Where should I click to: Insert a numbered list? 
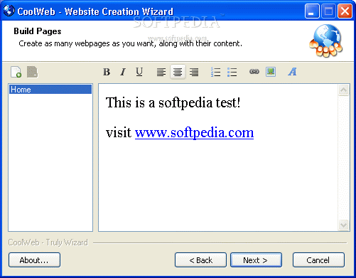(x=215, y=72)
